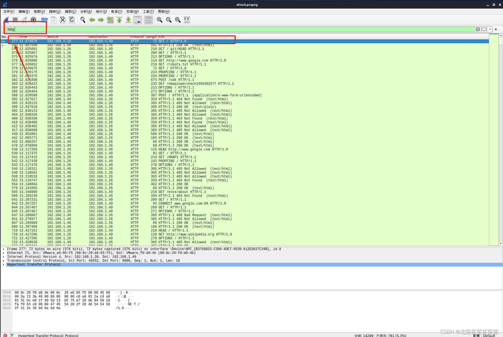Screen dimensions: 503x337
Task: Open the 统计(S) menu
Action: tap(101, 11)
